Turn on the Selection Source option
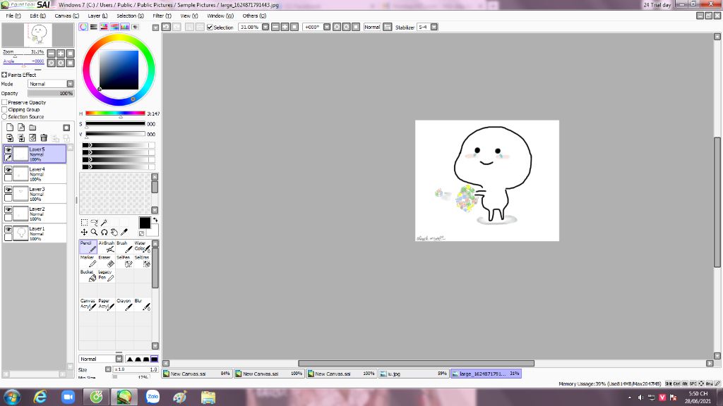Viewport: 723px width, 406px height. point(5,117)
